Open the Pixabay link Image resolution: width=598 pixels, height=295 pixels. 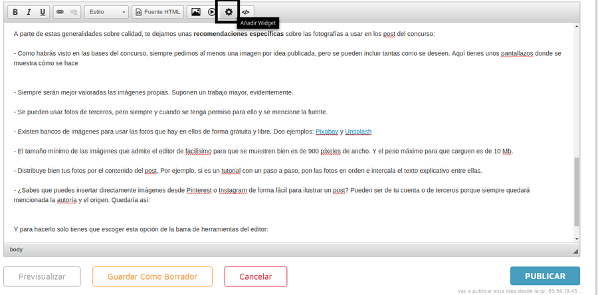[326, 132]
